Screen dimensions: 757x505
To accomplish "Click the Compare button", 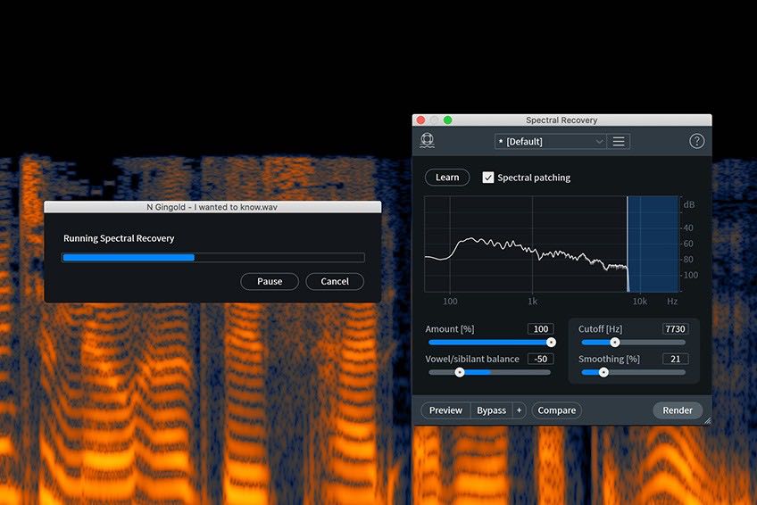I will point(557,410).
